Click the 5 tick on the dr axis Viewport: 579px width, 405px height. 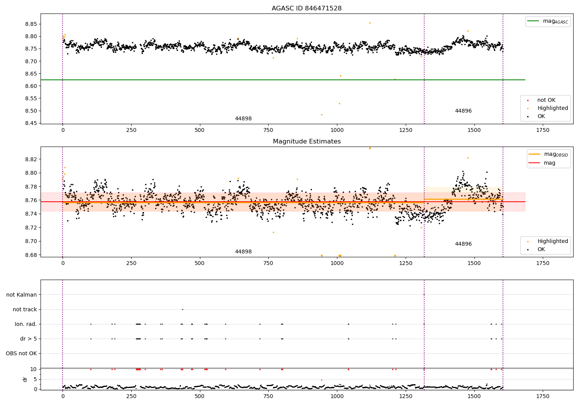[x=35, y=379]
